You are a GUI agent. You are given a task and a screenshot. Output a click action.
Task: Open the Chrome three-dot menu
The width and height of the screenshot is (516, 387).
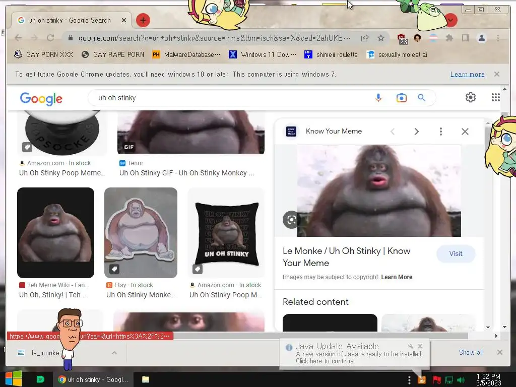coord(498,38)
